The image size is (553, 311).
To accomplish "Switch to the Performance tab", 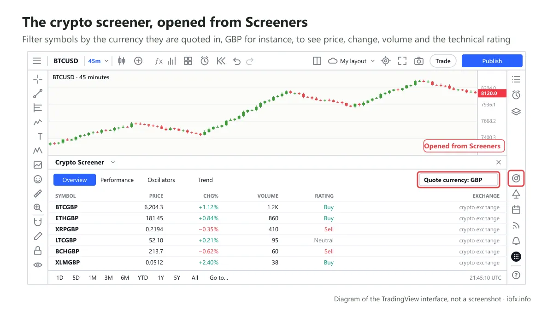I will (x=117, y=180).
